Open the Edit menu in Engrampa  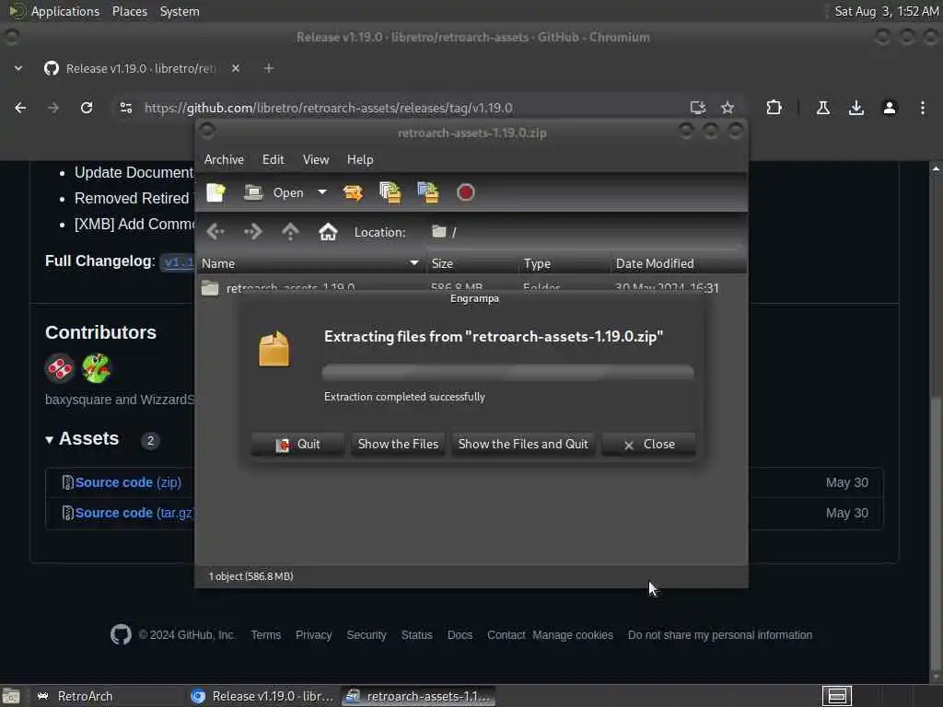point(273,159)
